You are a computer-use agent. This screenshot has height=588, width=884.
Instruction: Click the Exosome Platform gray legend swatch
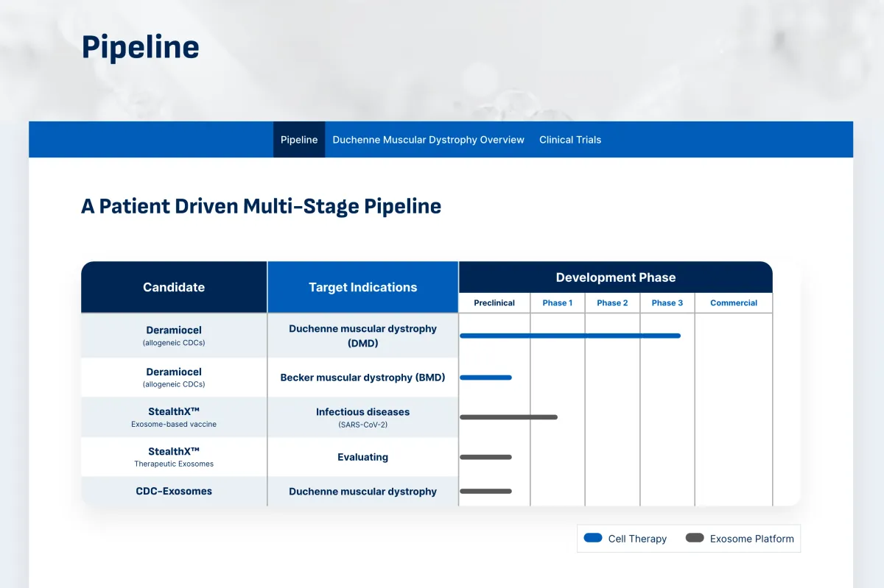pos(695,538)
